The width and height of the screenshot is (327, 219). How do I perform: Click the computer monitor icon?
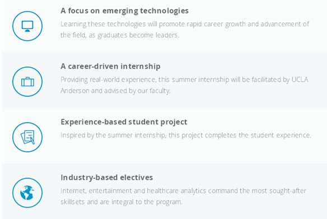tap(27, 26)
